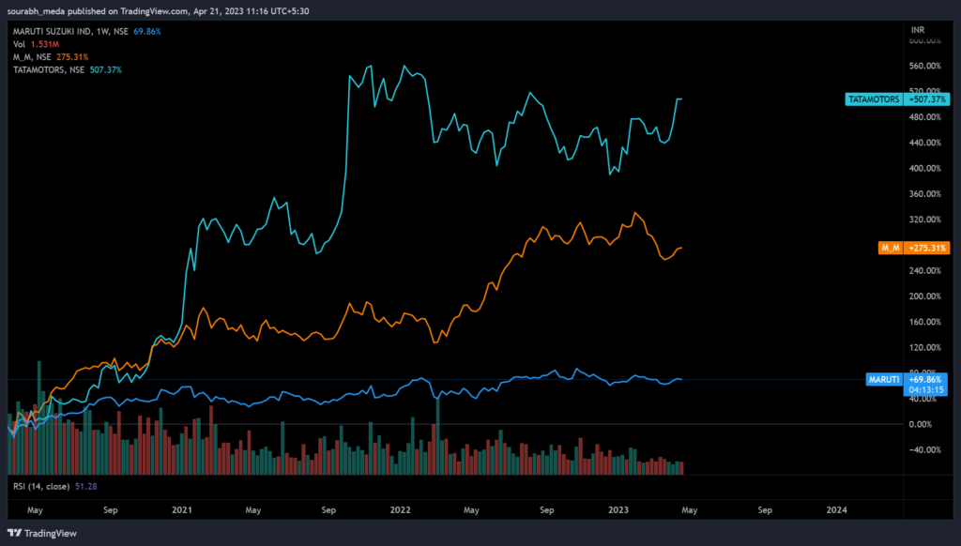Click the TATAMOTORS +507.37% price tag
This screenshot has width=961, height=546.
point(897,99)
